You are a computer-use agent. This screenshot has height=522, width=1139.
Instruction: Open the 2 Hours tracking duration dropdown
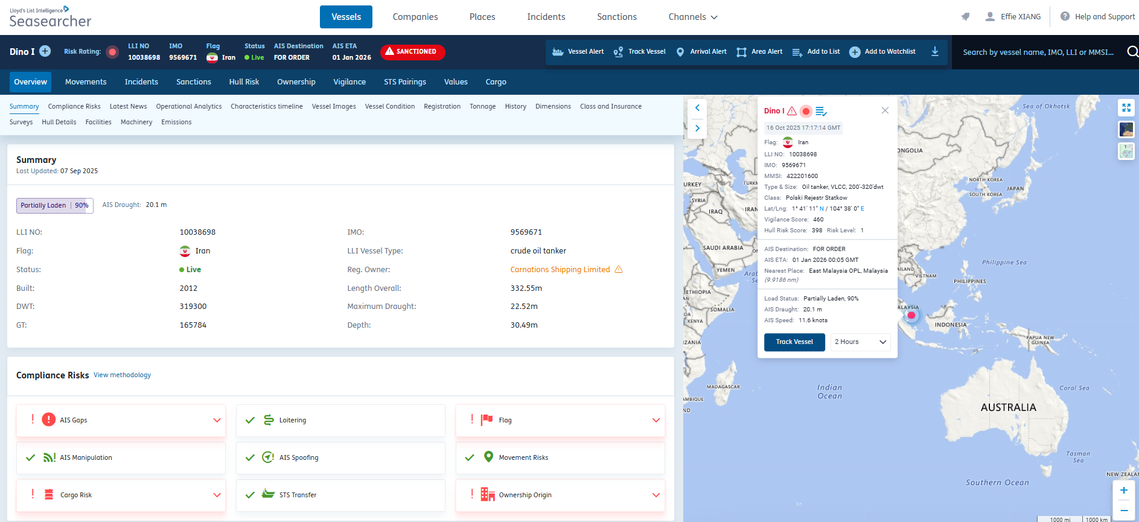click(860, 342)
